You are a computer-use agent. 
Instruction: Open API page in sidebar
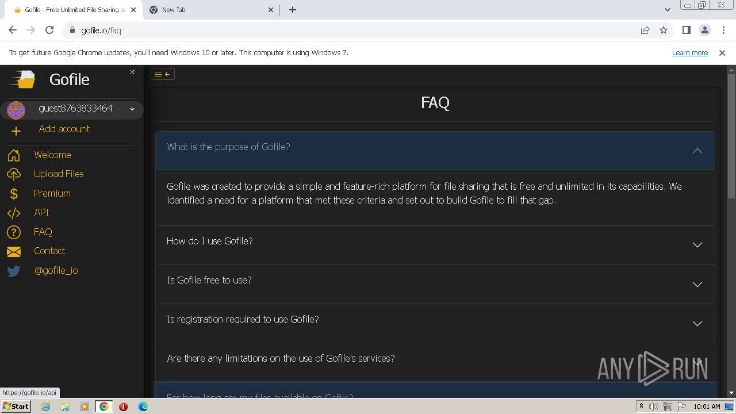coord(41,212)
